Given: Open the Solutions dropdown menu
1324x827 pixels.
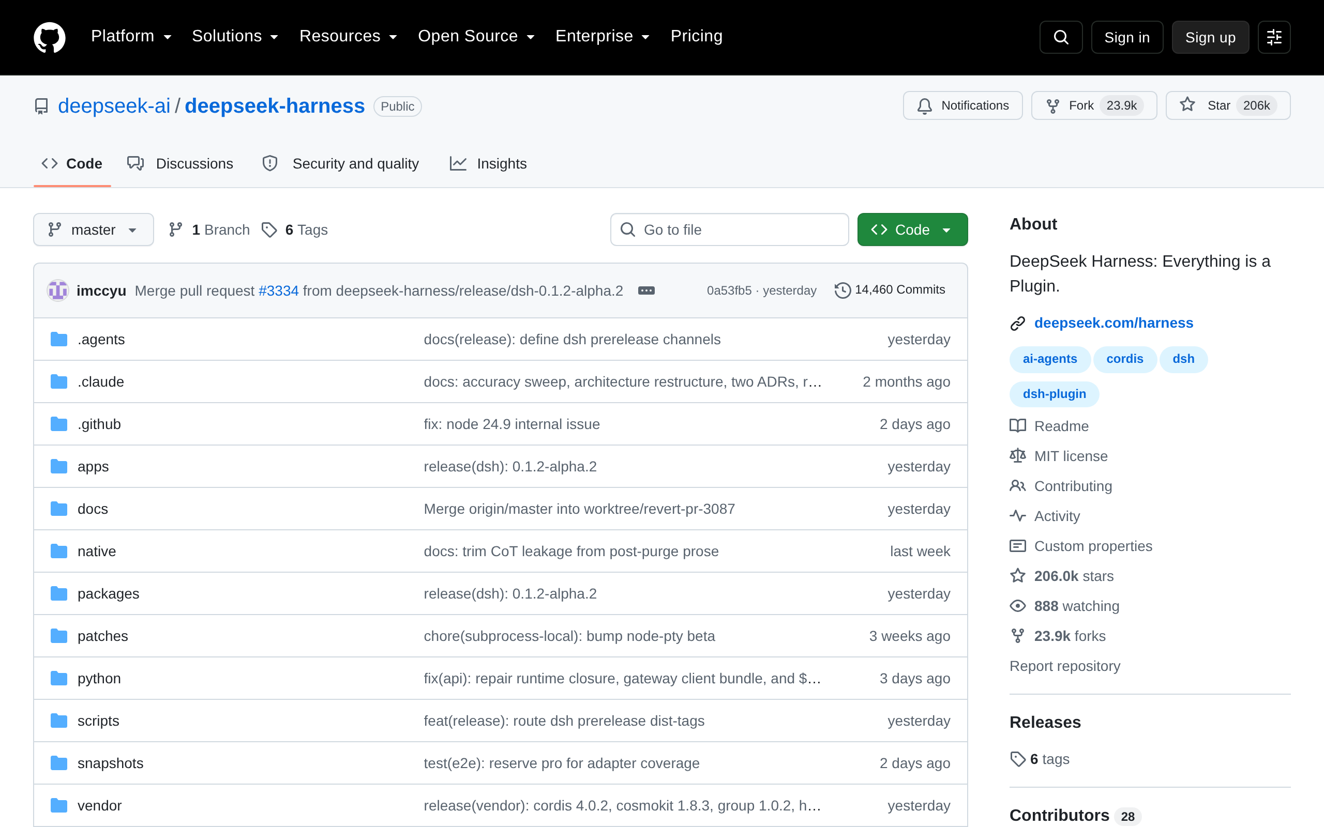Looking at the screenshot, I should click(235, 36).
